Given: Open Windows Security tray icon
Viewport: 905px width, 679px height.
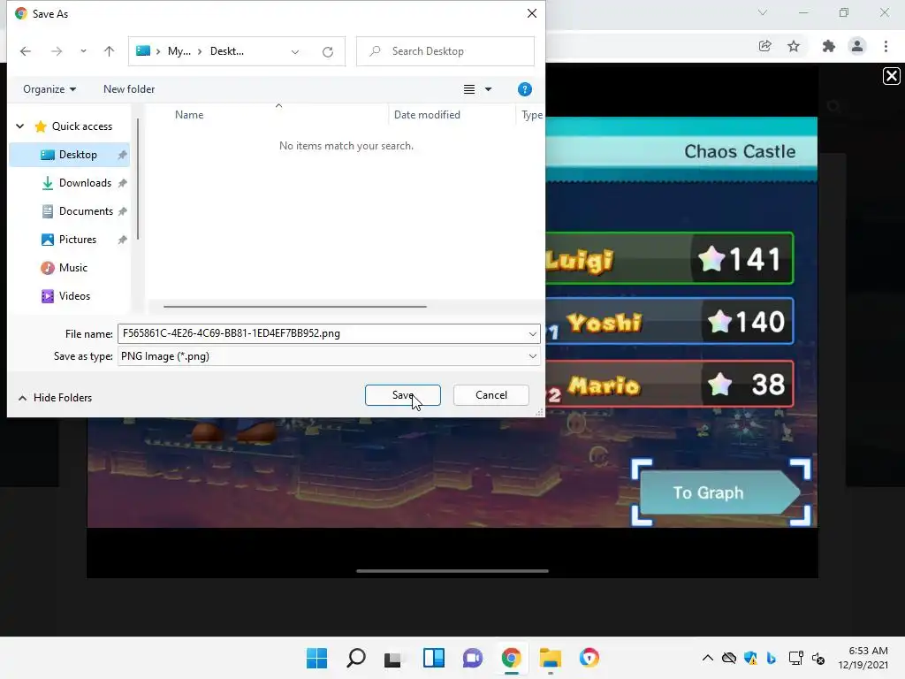Looking at the screenshot, I should coord(750,658).
